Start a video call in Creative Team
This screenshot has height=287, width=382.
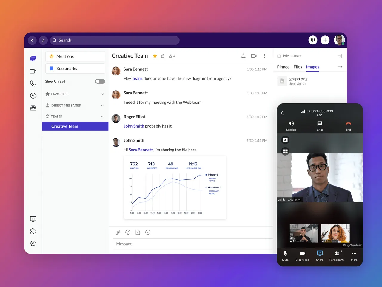(x=254, y=56)
